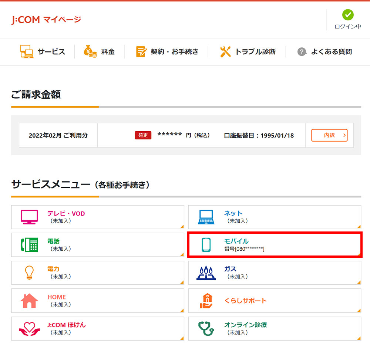370x352 pixels.
Task: Open the トラブル診断 menu label
Action: pos(256,52)
